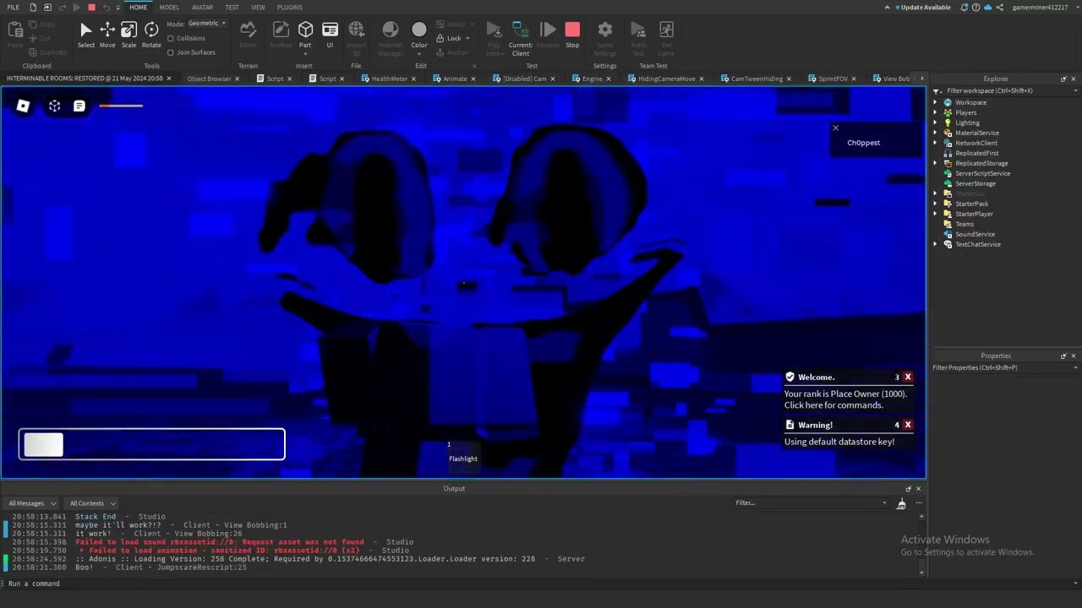Screen dimensions: 1082x608
Task: Select the Scale tool
Action: tap(128, 35)
